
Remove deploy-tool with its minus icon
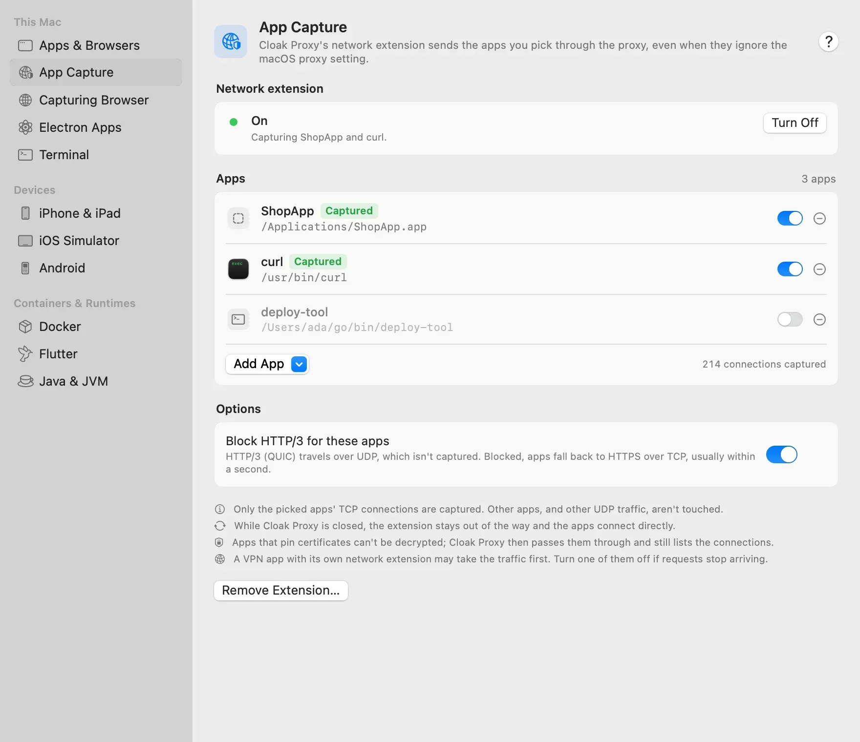[x=819, y=319]
